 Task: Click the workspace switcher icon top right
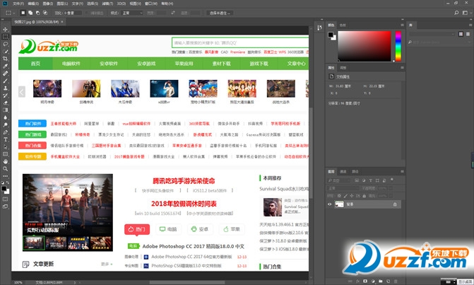tap(465, 13)
